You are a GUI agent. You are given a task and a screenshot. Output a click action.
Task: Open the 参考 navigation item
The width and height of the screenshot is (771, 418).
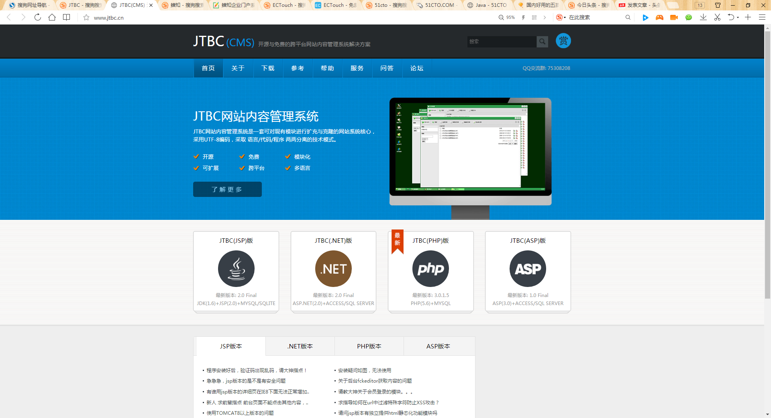[298, 68]
